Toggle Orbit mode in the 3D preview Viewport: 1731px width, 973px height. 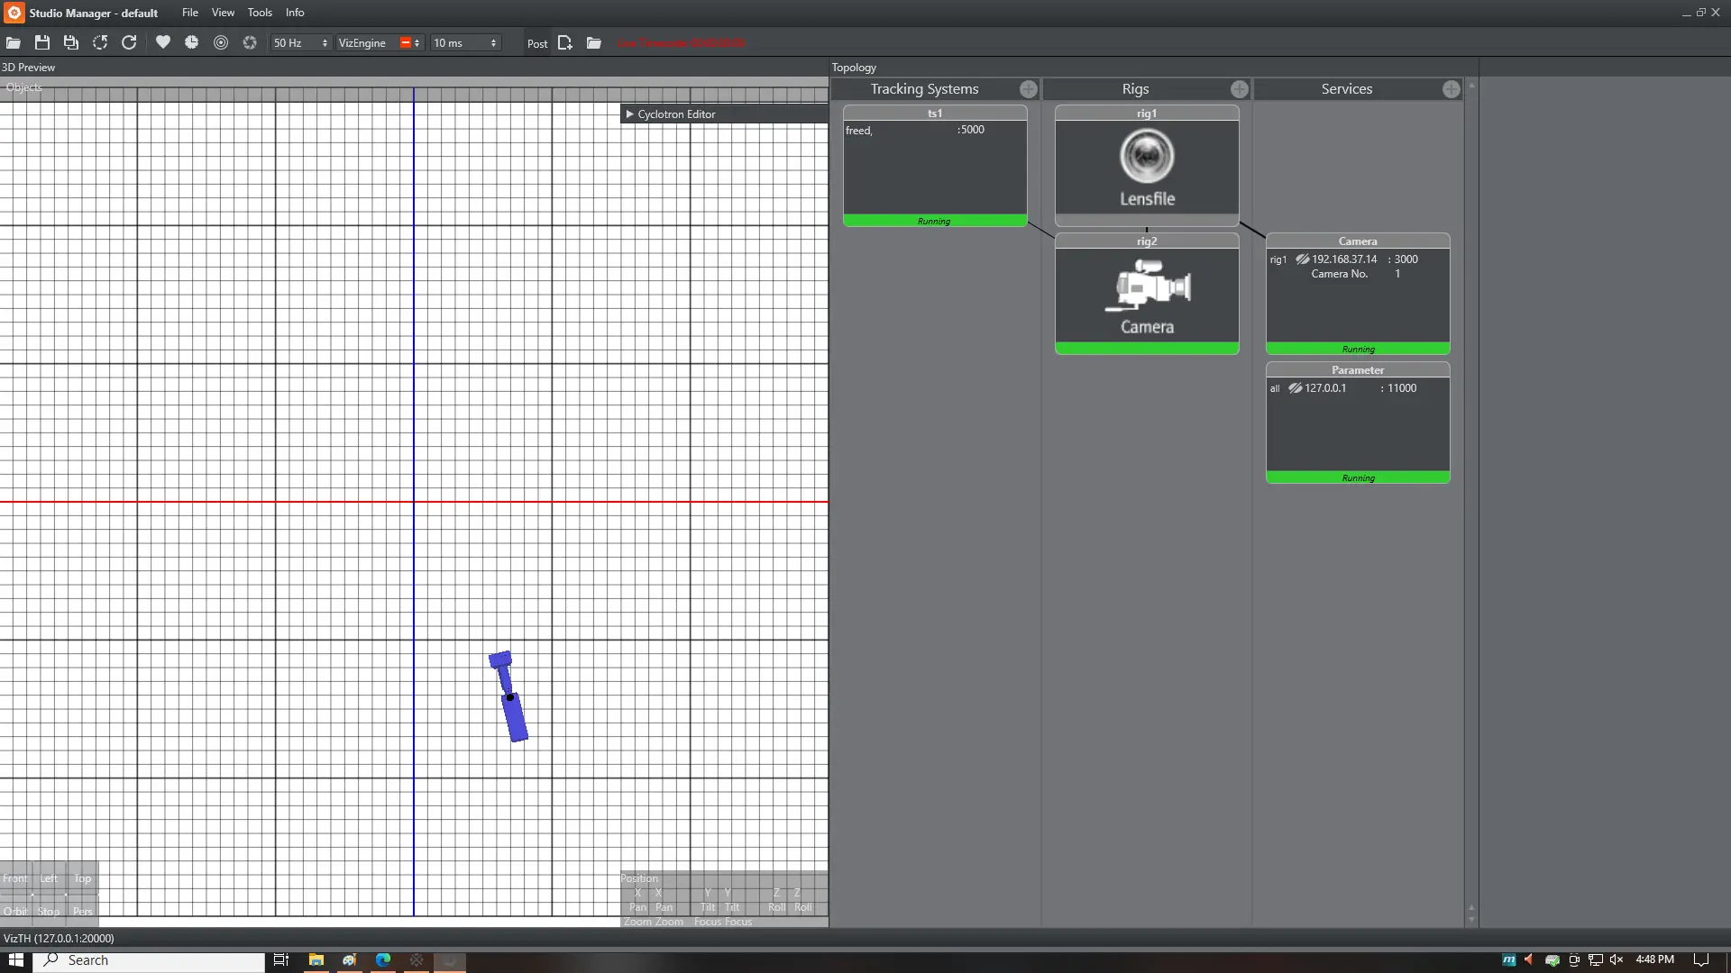[15, 911]
